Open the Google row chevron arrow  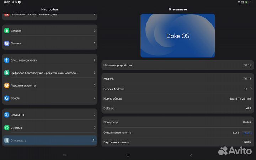(x=94, y=98)
